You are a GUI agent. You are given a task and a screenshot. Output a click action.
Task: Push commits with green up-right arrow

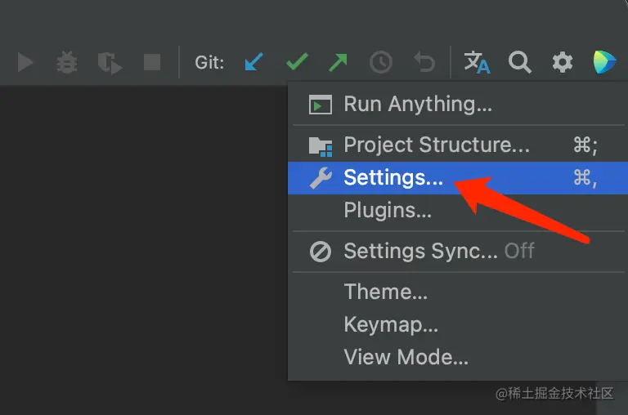339,62
